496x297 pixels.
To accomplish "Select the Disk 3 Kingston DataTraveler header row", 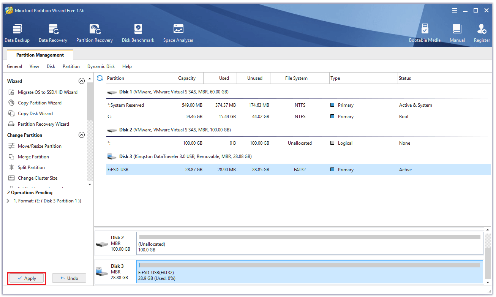I will pyautogui.click(x=299, y=156).
